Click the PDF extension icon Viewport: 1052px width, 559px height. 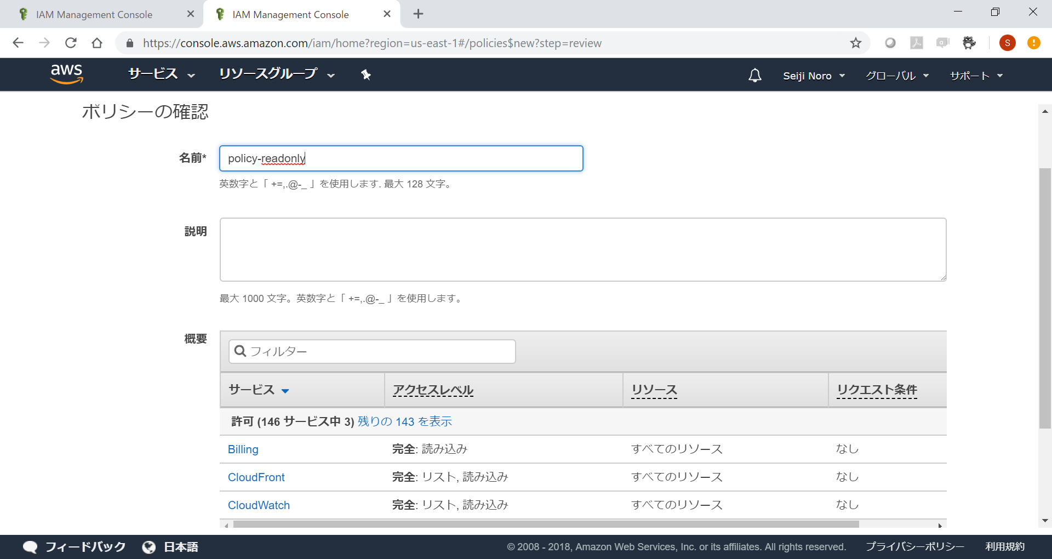917,43
